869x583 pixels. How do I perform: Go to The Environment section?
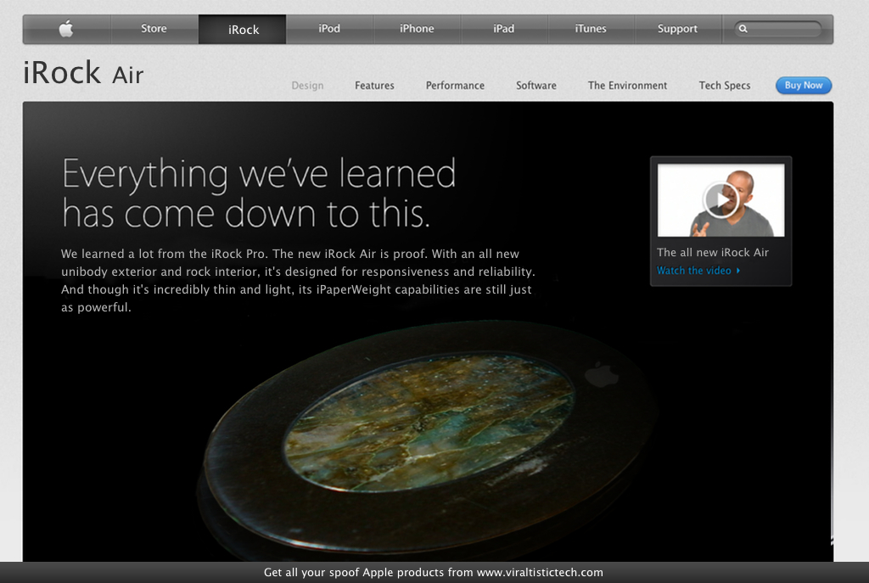click(627, 86)
